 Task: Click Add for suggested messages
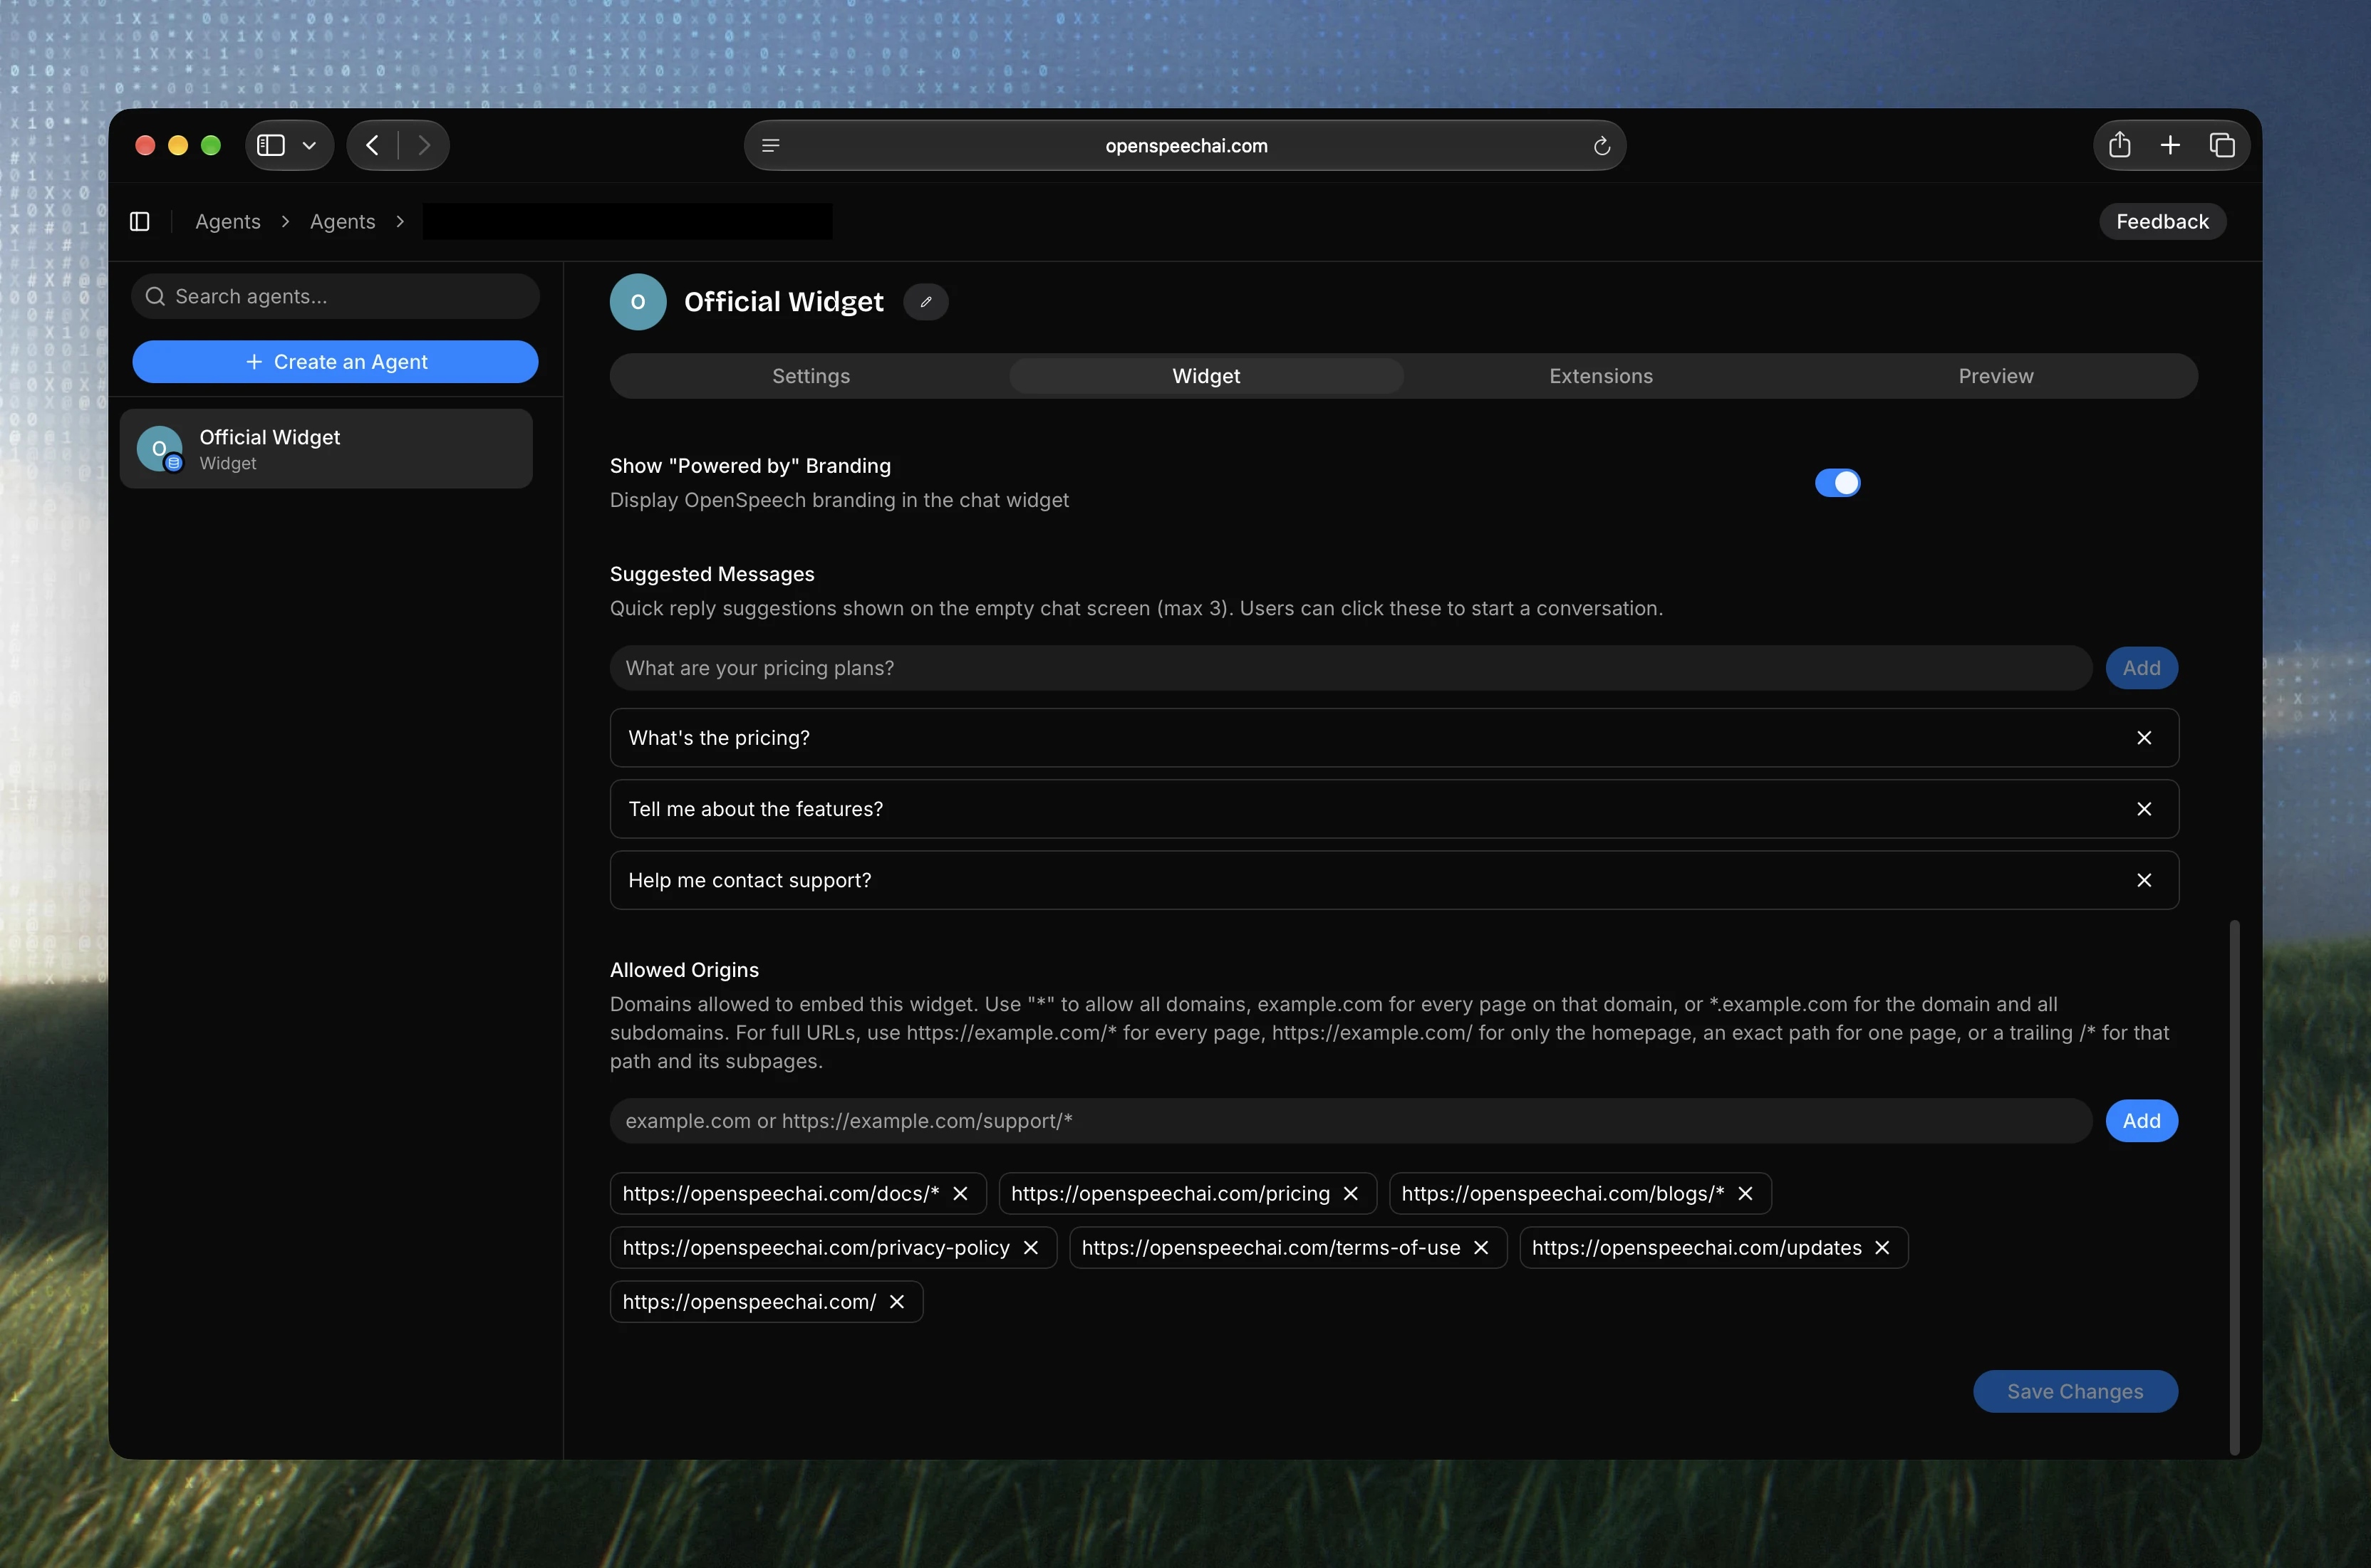click(2142, 668)
